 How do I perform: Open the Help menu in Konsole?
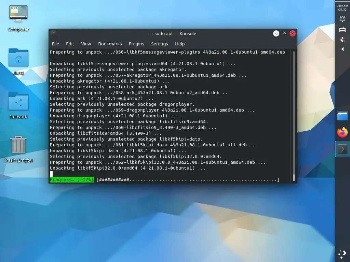[x=180, y=44]
